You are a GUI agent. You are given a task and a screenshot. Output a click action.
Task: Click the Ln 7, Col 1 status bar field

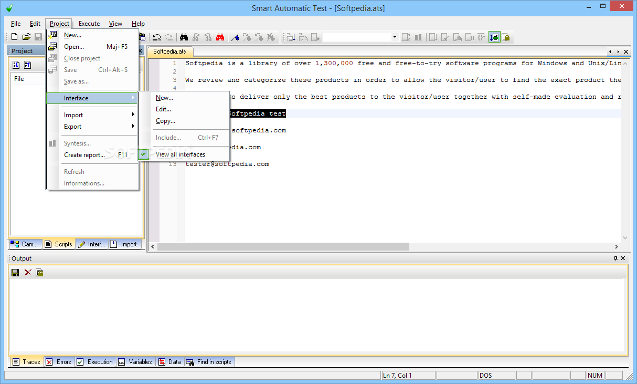pyautogui.click(x=408, y=376)
